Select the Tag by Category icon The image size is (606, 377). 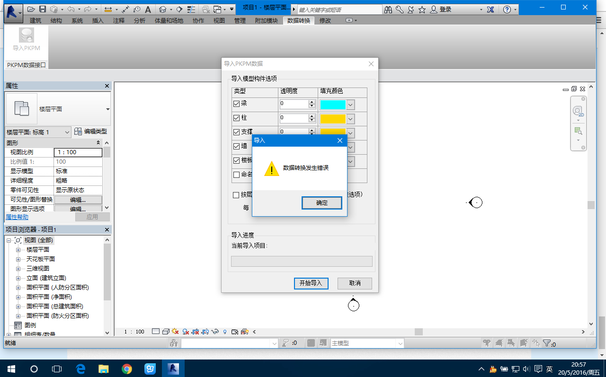click(x=137, y=9)
